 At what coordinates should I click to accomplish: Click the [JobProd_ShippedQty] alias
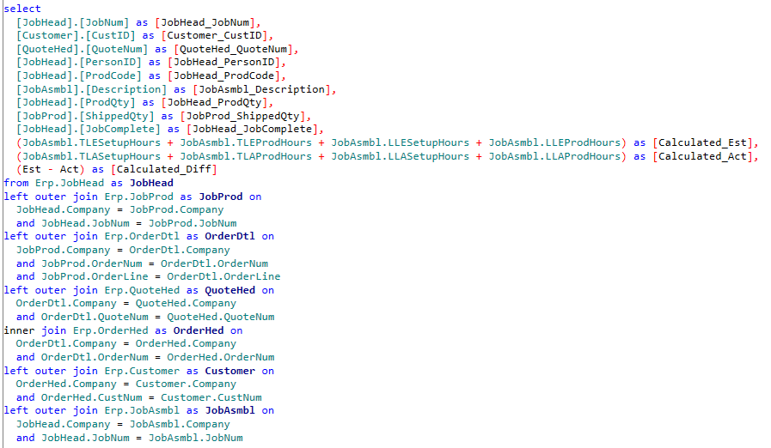(243, 116)
